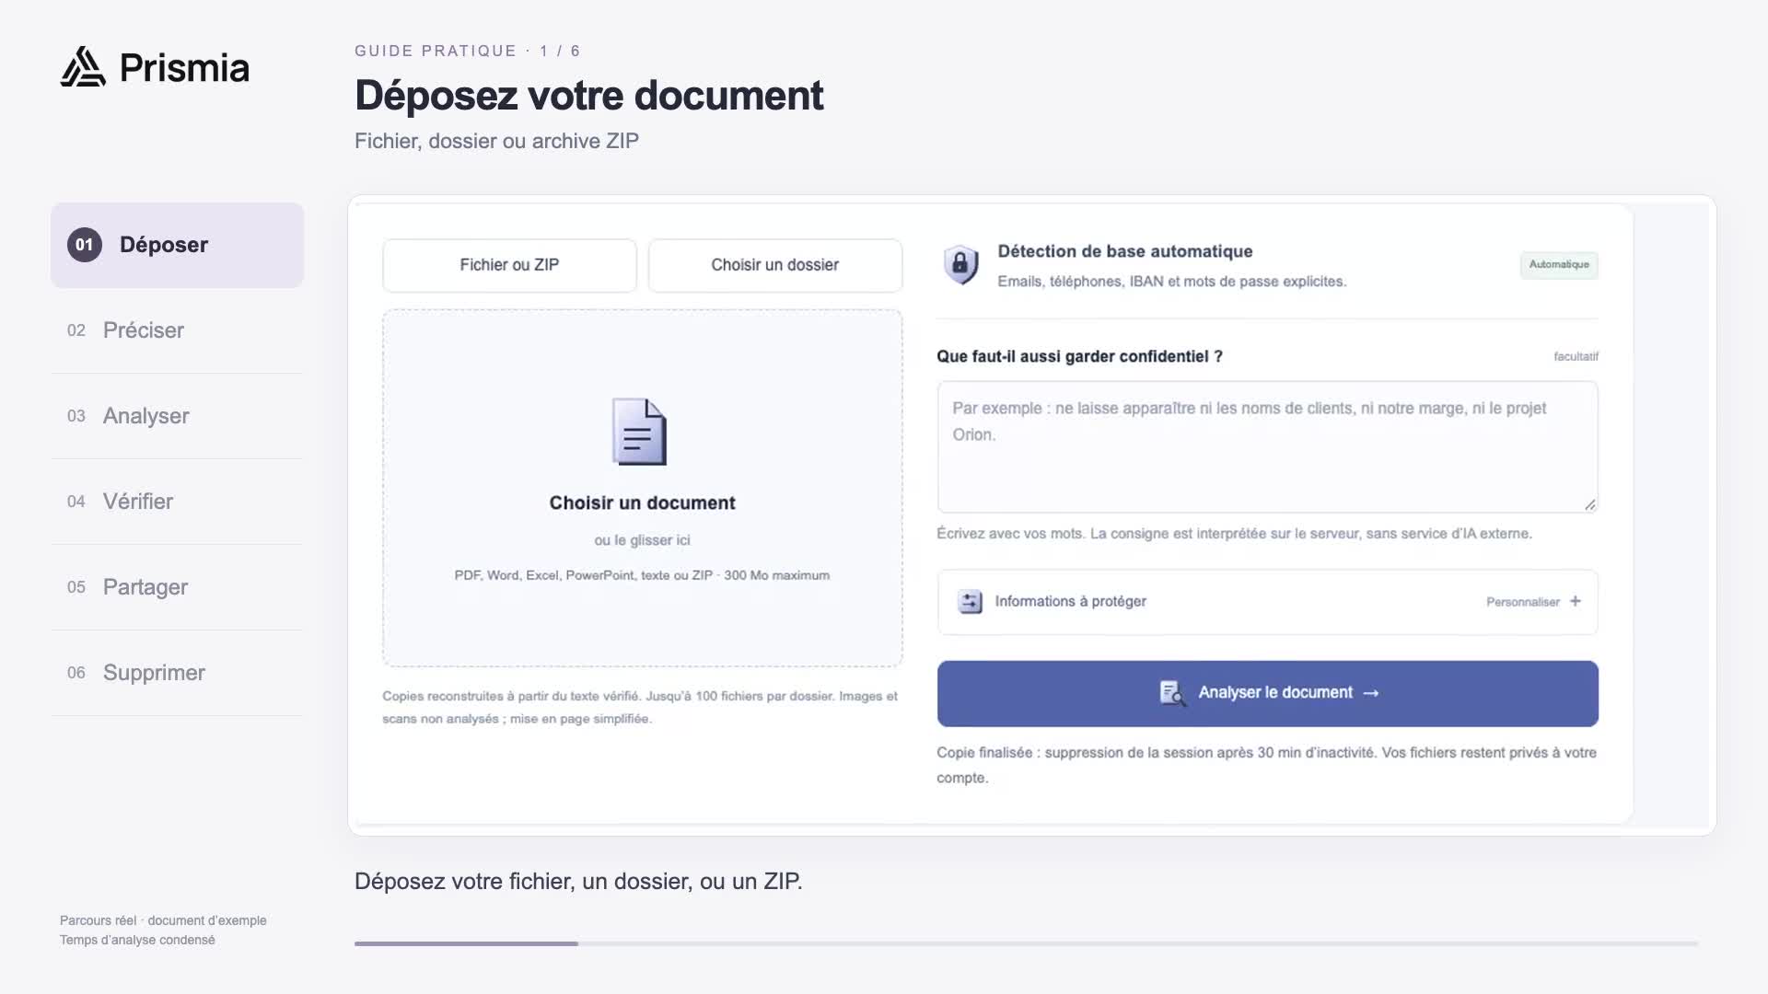Click the shield lock detection icon
Viewport: 1768px width, 994px height.
click(x=960, y=265)
